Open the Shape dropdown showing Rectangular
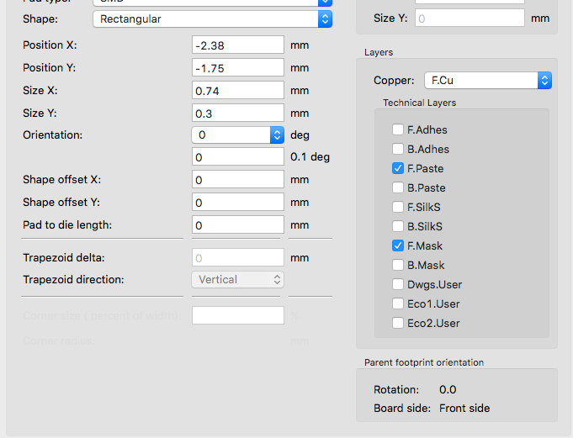 [212, 18]
